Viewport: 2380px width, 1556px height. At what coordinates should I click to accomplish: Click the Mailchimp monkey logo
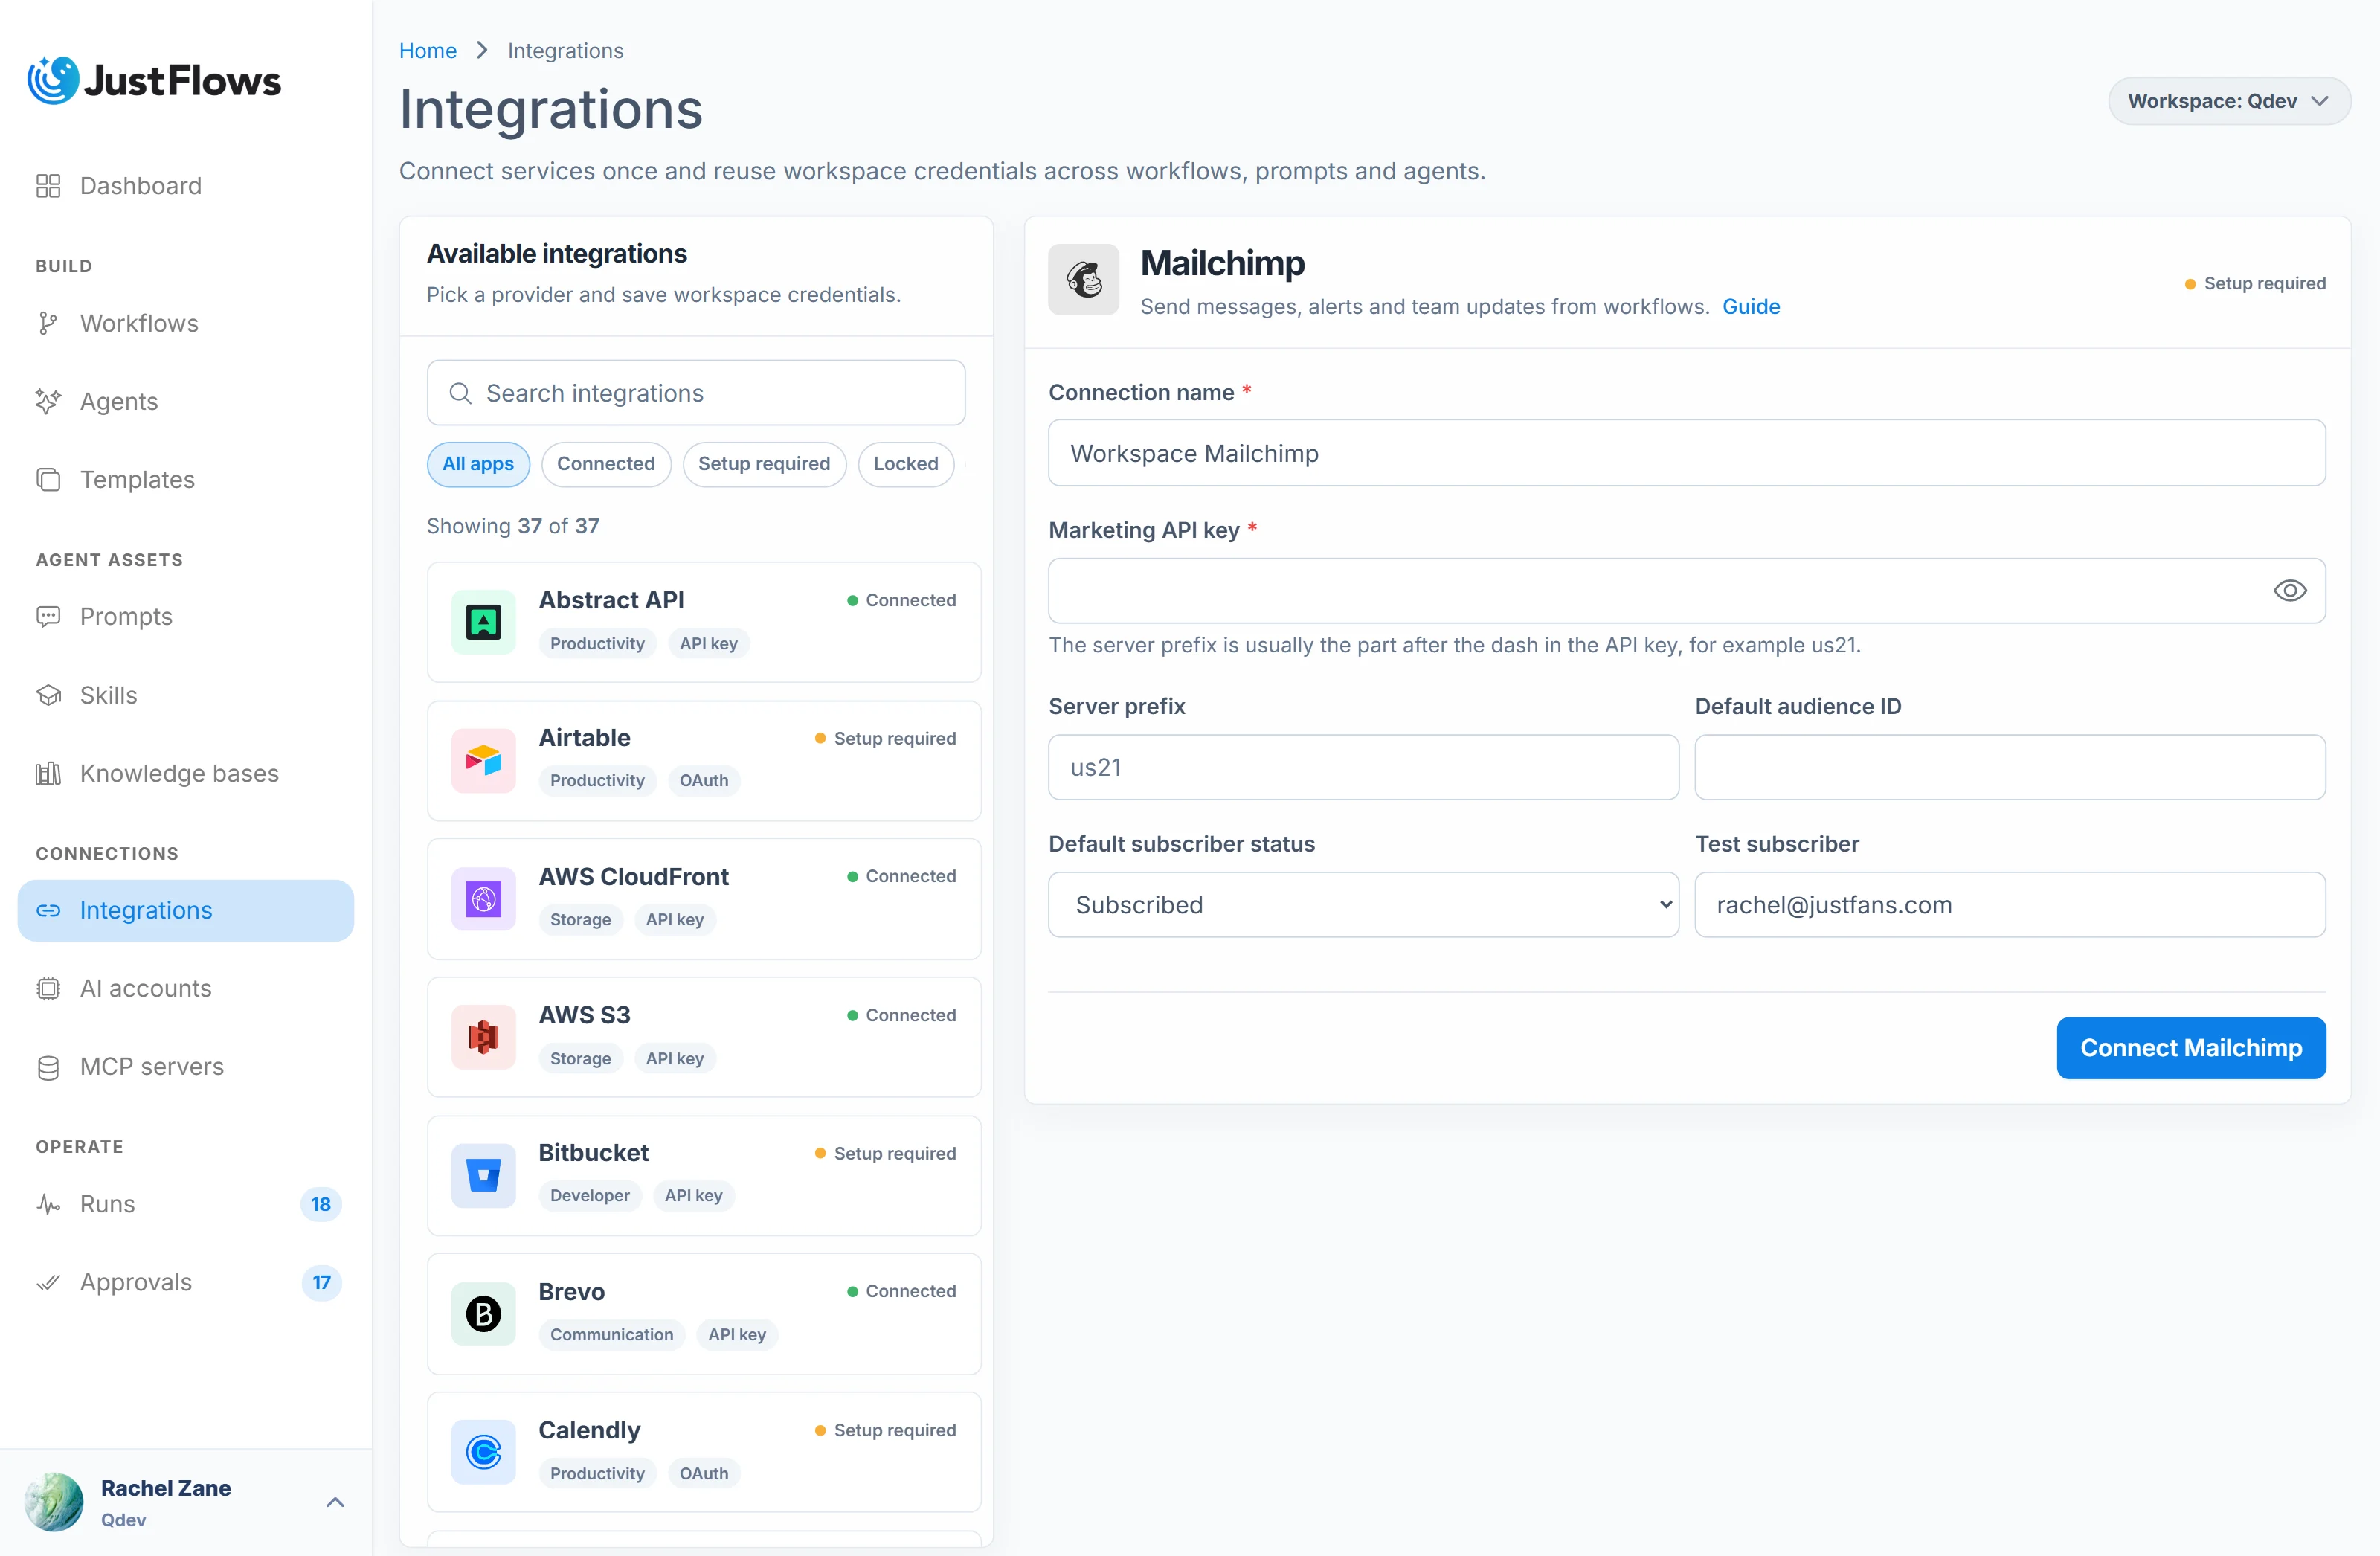[1084, 280]
